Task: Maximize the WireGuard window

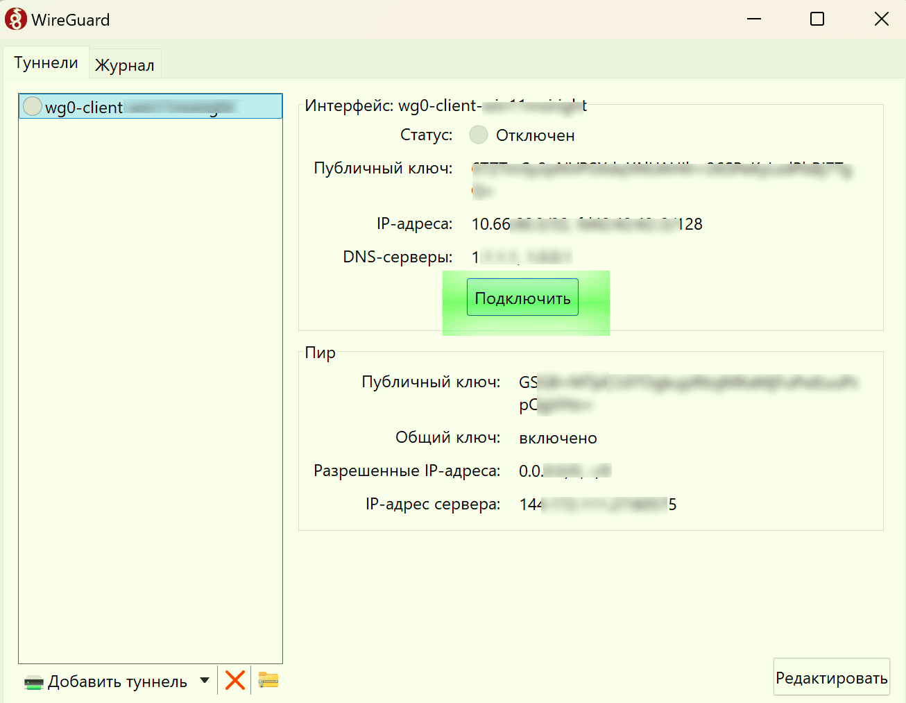Action: coord(817,19)
